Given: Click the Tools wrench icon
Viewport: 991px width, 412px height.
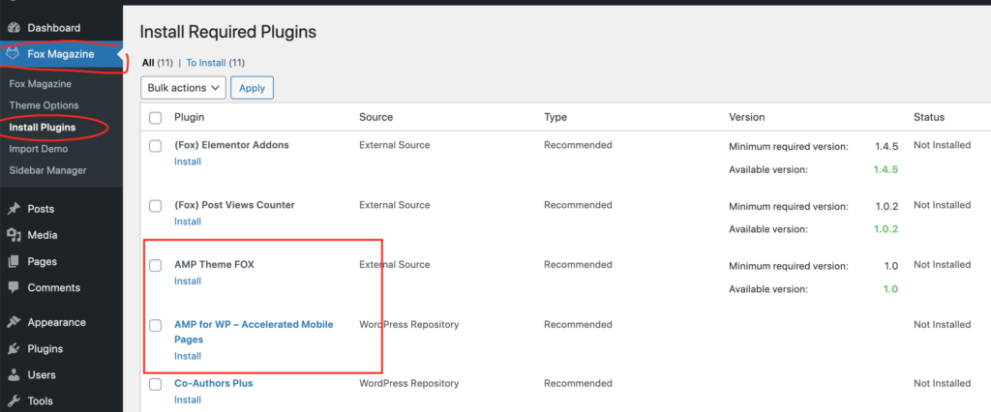Looking at the screenshot, I should tap(14, 400).
